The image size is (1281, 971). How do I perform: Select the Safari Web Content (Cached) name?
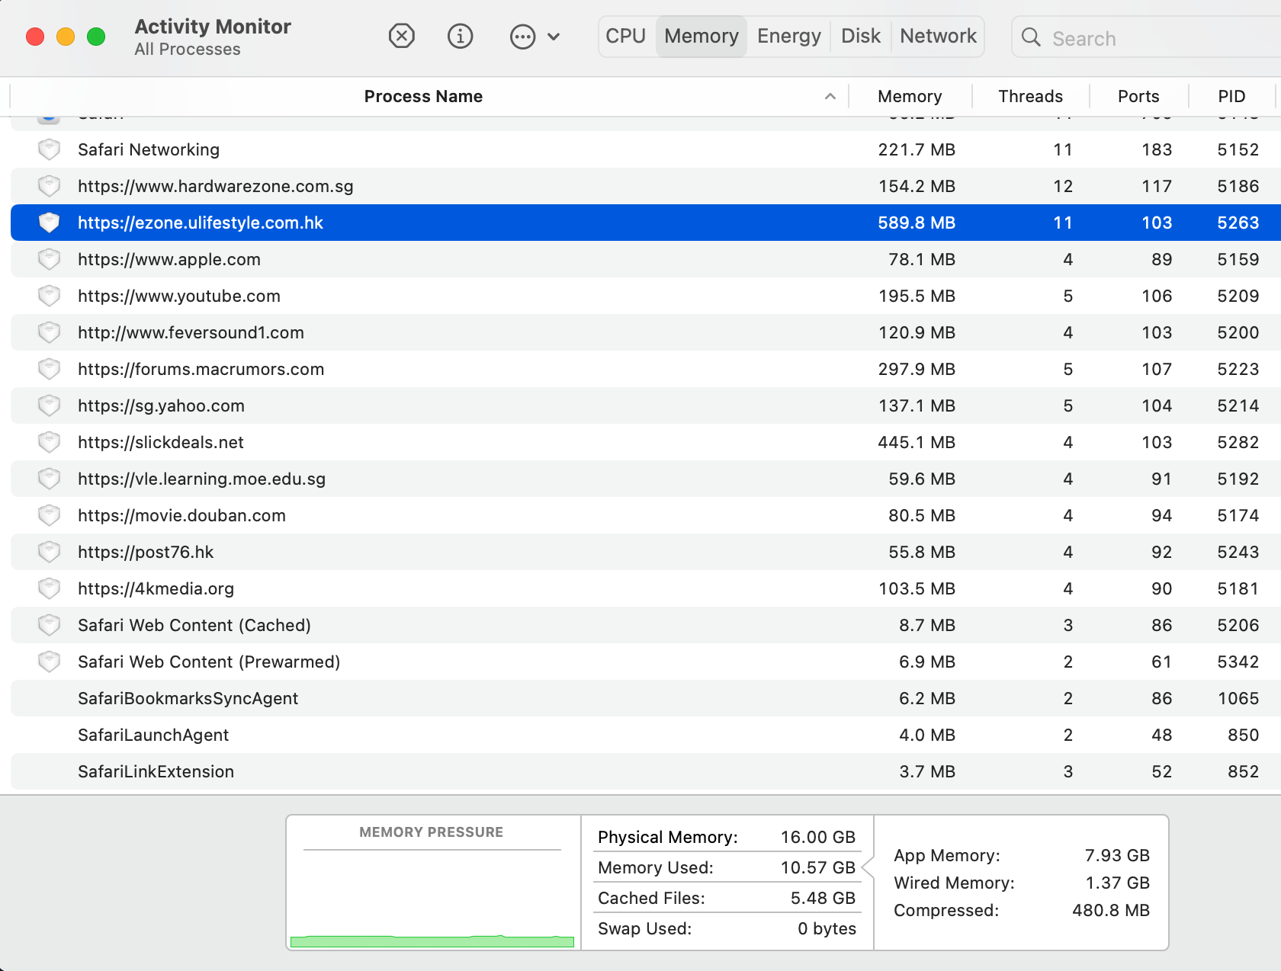[194, 625]
